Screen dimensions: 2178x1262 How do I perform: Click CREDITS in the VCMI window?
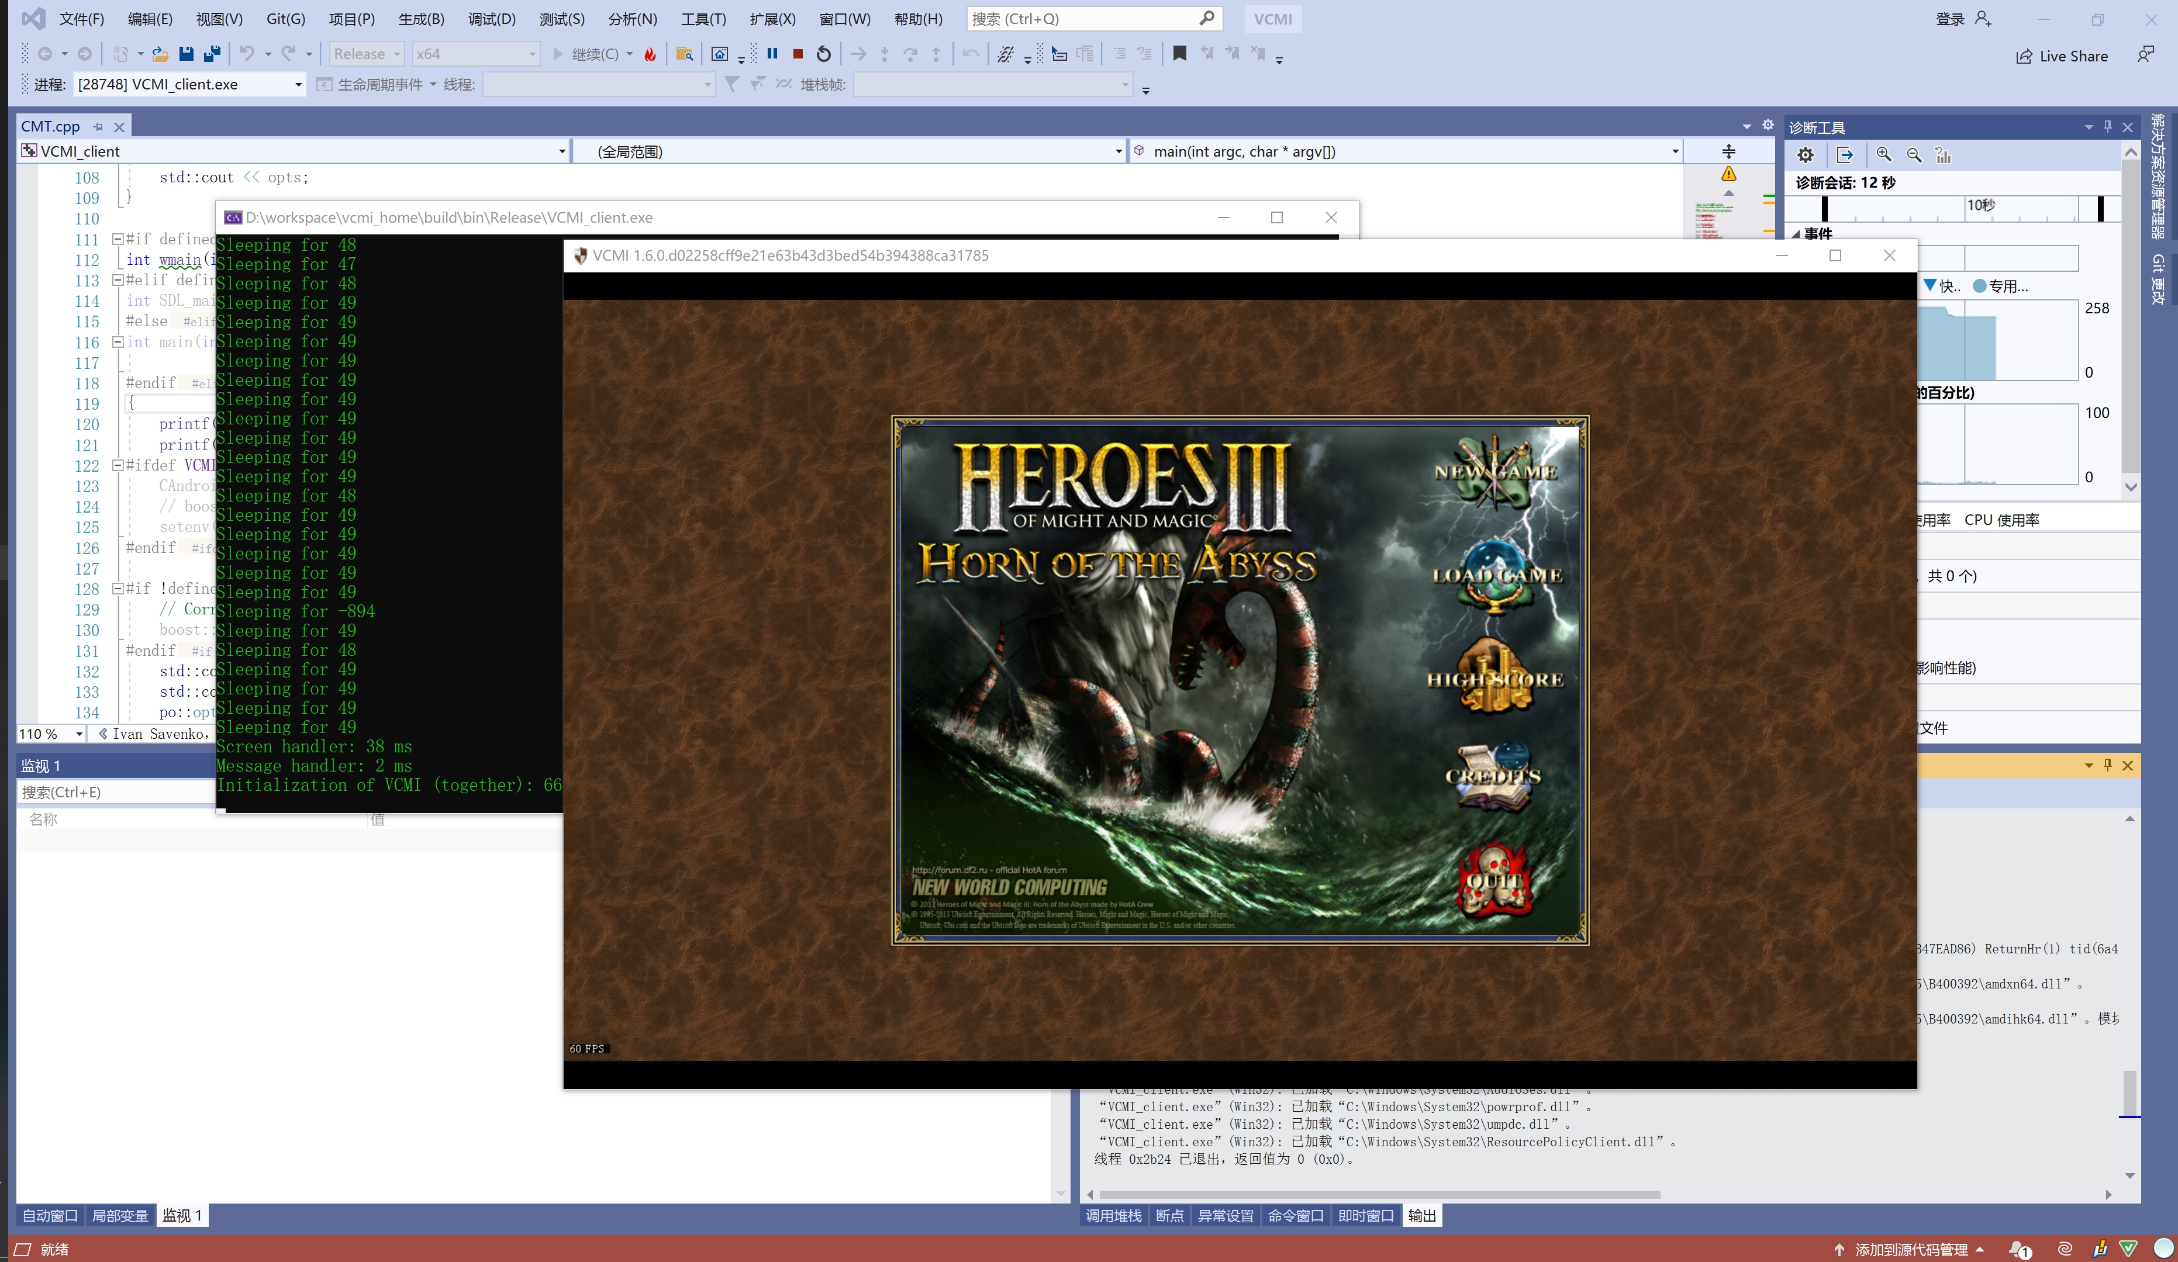pyautogui.click(x=1493, y=777)
